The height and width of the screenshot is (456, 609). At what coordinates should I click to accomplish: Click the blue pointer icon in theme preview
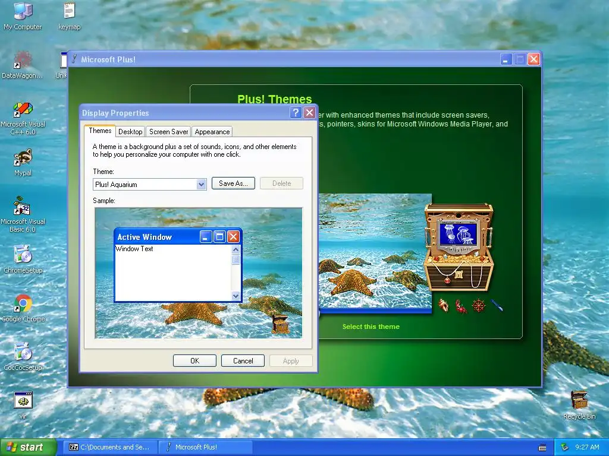coord(497,305)
